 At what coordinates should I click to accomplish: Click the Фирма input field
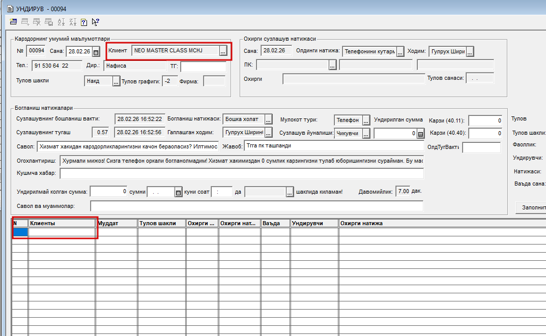(x=214, y=81)
